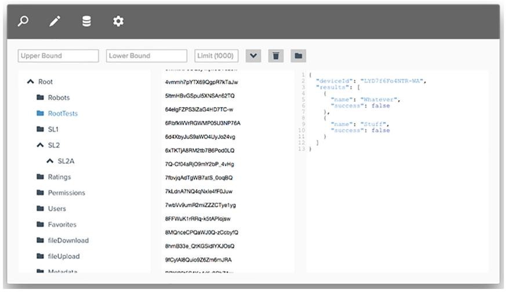Click the trash delete icon
This screenshot has height=293, width=508.
[x=275, y=56]
